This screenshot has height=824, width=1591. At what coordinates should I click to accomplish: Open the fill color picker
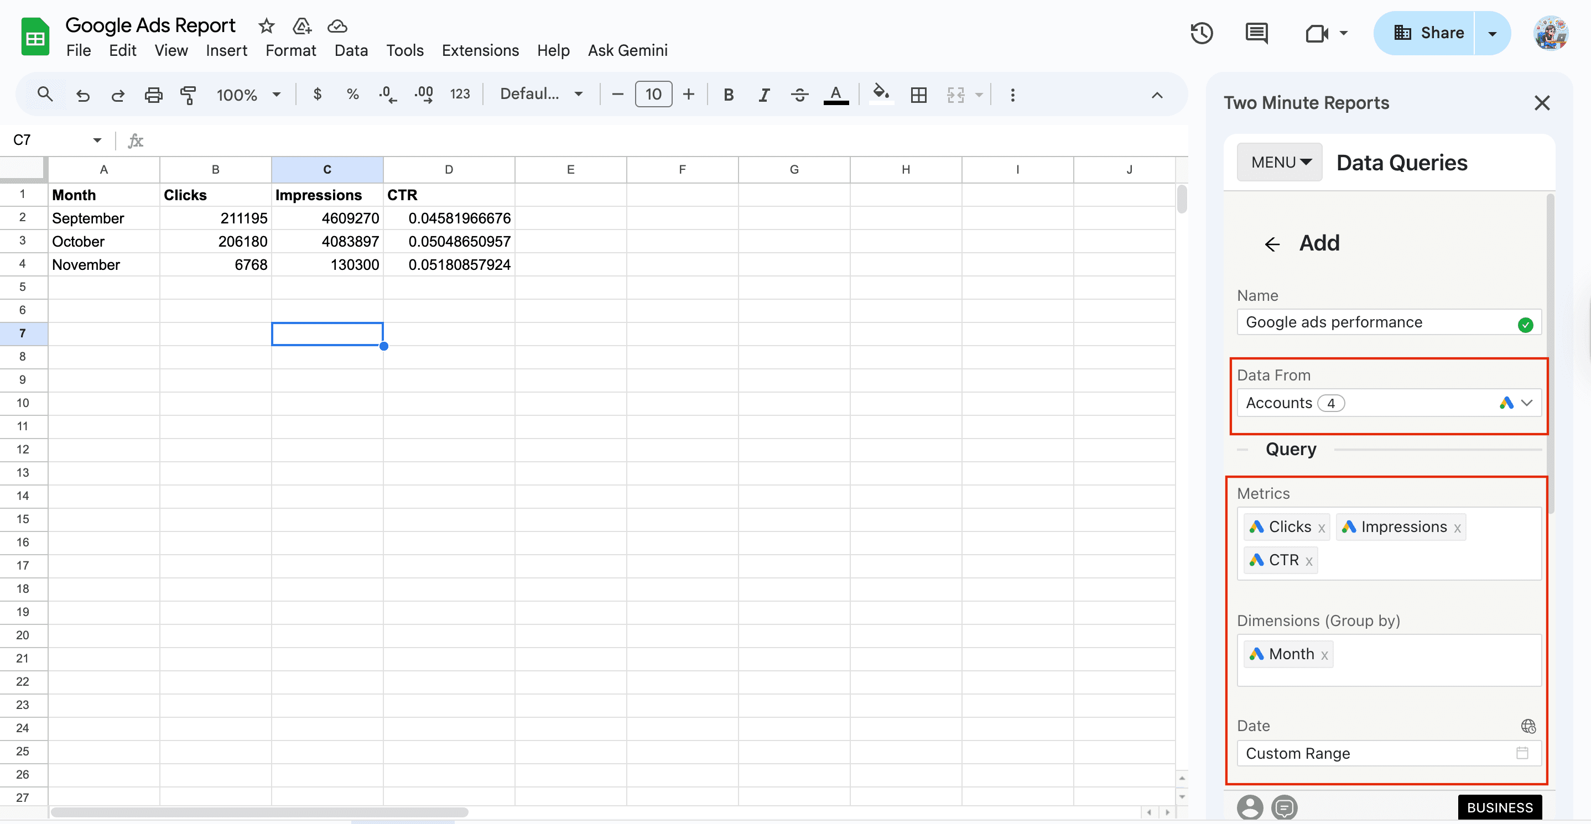click(881, 95)
